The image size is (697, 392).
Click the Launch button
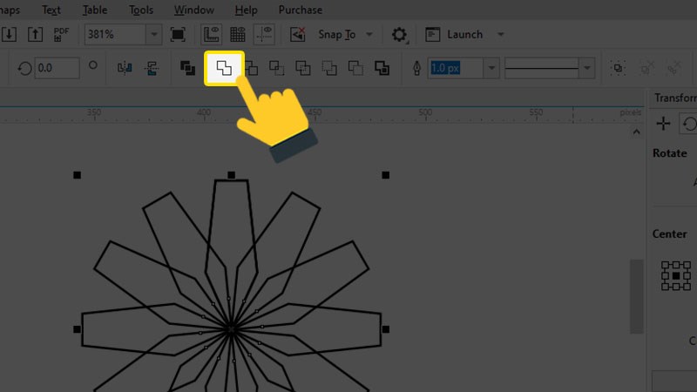point(464,35)
